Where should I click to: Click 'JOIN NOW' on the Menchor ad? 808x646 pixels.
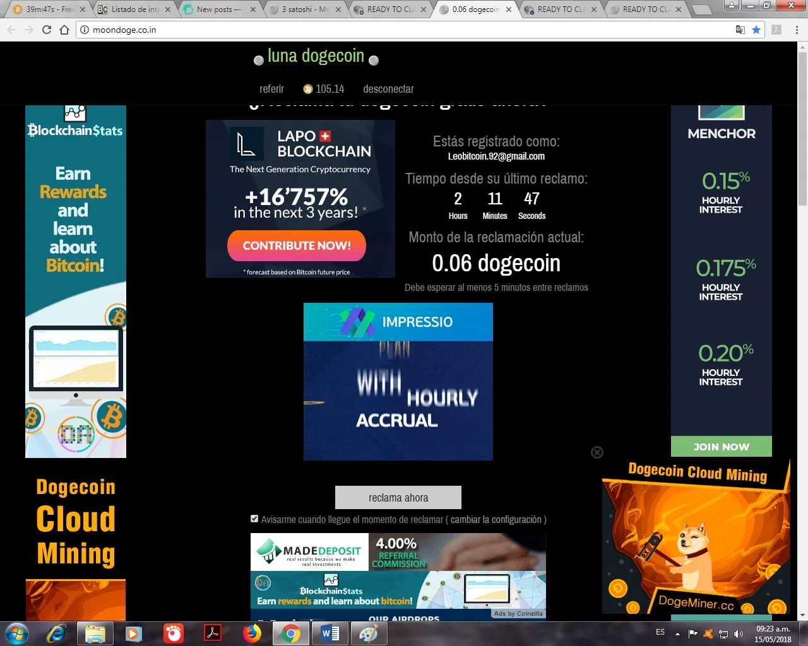pyautogui.click(x=722, y=446)
